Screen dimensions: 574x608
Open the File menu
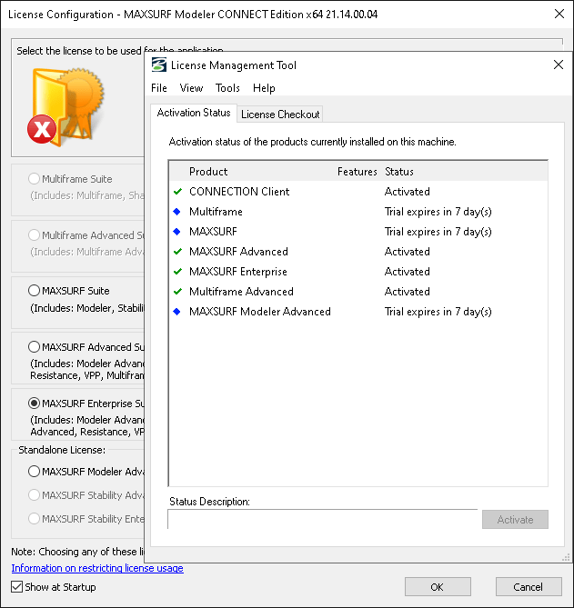159,88
